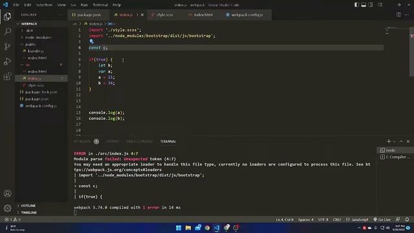Open the File menu
Screen dimensions: 414x233
click(16, 5)
